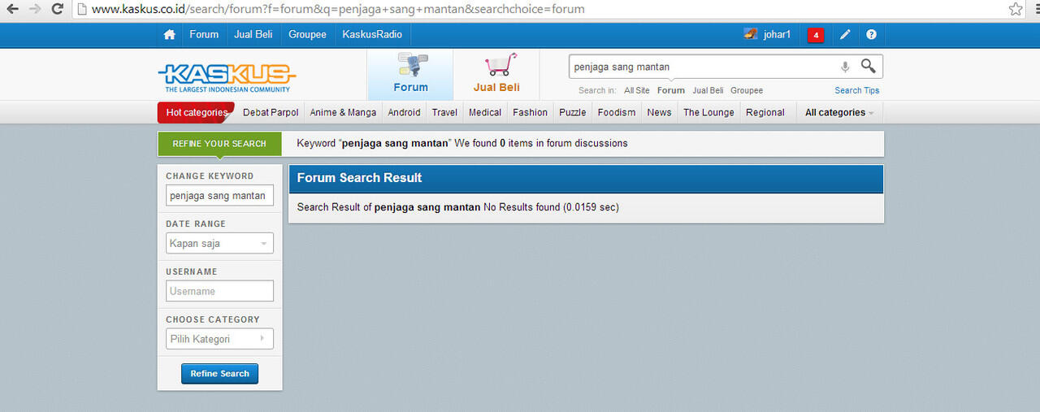
Task: Click the Change Keyword input field
Action: tap(219, 196)
